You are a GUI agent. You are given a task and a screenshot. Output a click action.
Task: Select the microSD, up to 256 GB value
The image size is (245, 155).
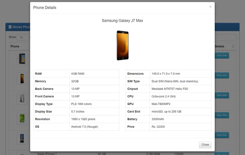(x=166, y=111)
